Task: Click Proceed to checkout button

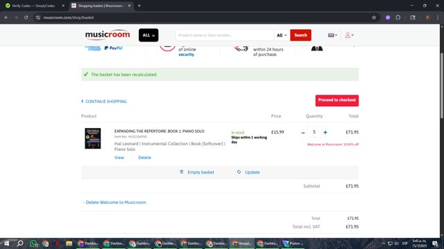Action: [337, 100]
